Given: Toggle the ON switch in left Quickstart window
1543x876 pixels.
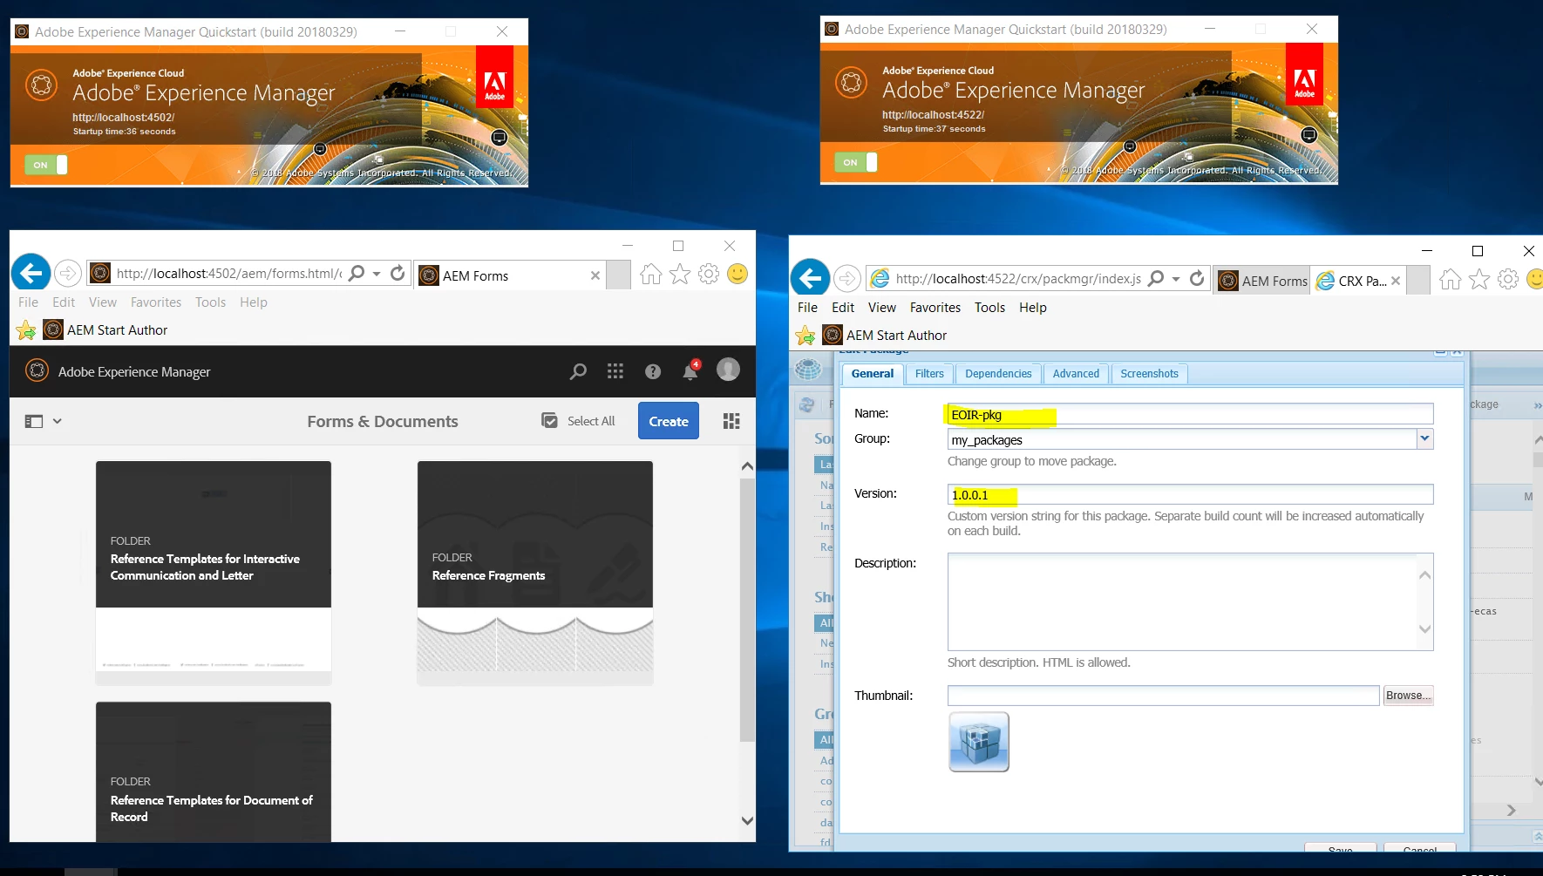Looking at the screenshot, I should pyautogui.click(x=45, y=165).
